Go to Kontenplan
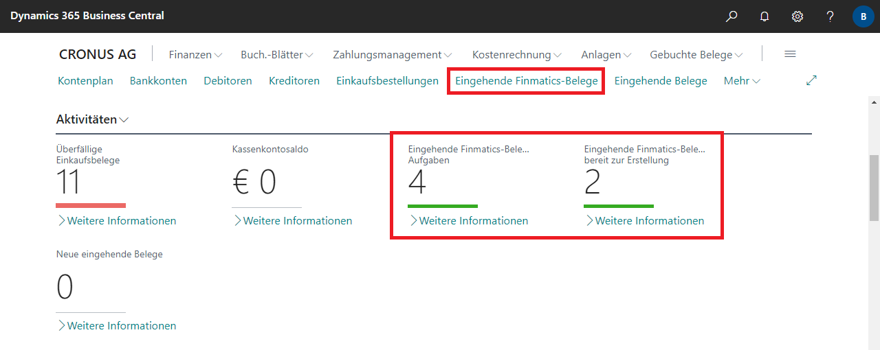This screenshot has width=880, height=350. click(x=85, y=81)
